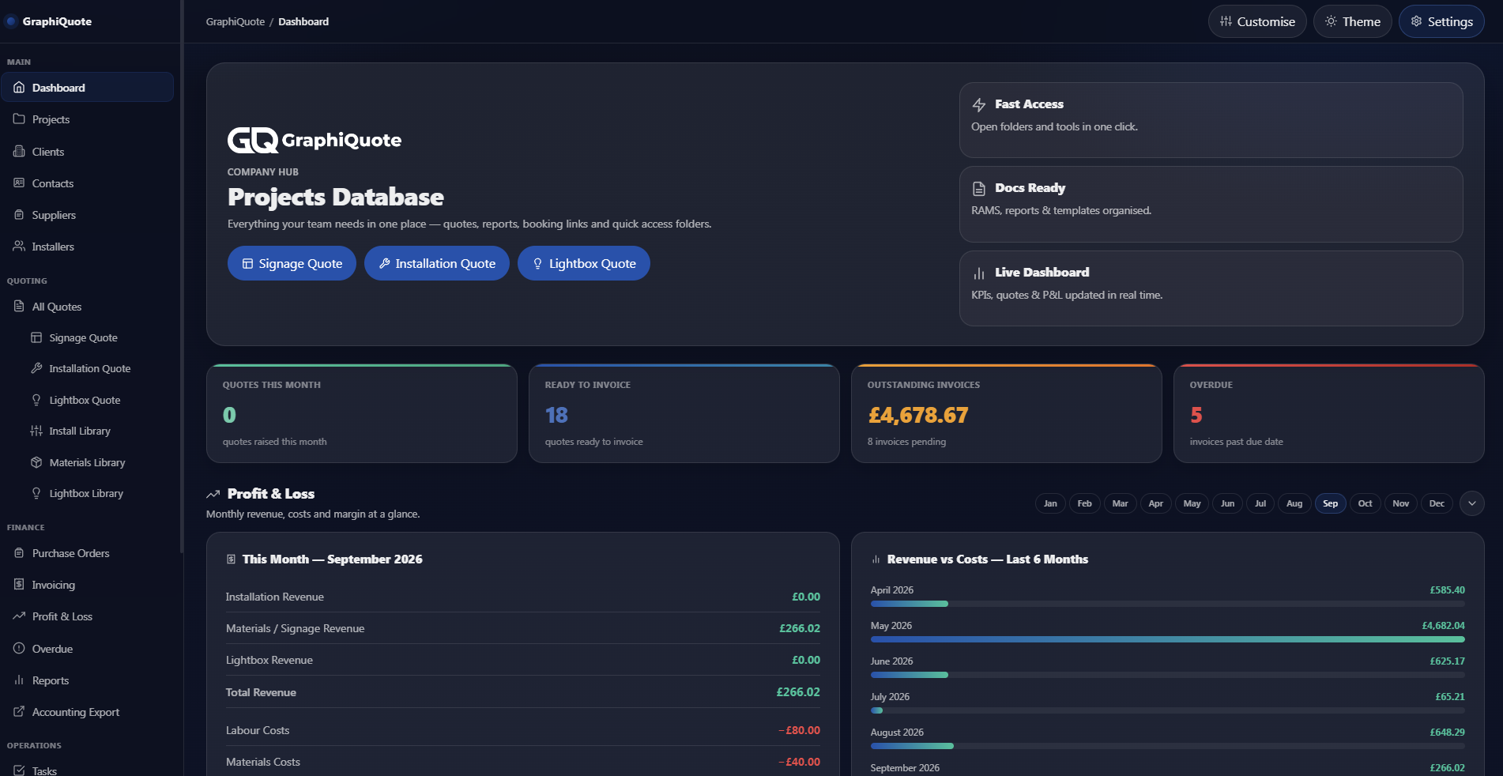The width and height of the screenshot is (1503, 776).
Task: Open Settings from the top bar
Action: (x=1441, y=21)
